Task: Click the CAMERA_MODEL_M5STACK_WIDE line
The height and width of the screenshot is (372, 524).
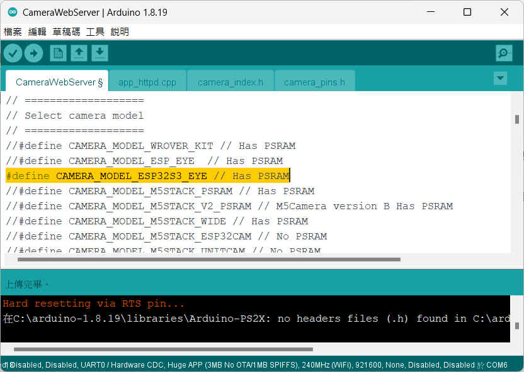Action: click(x=157, y=221)
